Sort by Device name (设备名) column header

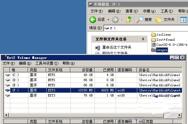(160, 70)
